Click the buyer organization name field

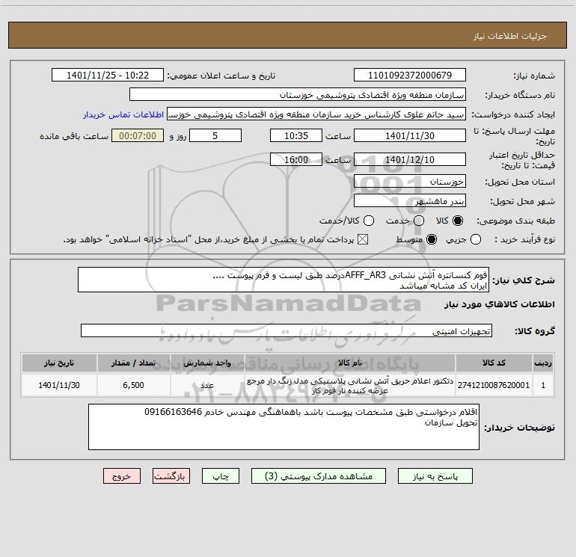point(298,95)
